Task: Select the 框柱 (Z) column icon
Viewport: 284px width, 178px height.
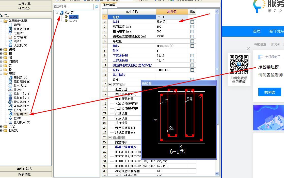Action: tap(10, 33)
